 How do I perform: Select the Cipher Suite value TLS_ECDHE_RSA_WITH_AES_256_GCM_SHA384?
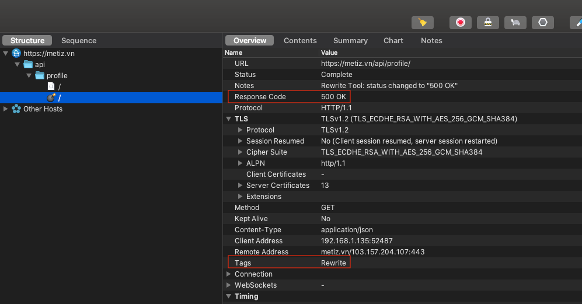[402, 152]
